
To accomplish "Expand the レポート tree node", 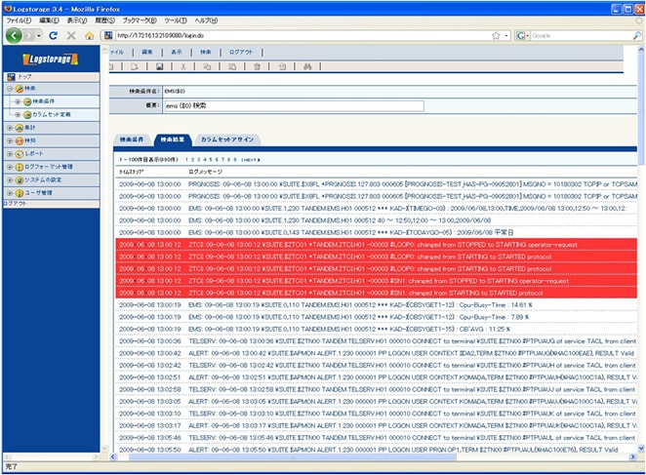I will [9, 153].
